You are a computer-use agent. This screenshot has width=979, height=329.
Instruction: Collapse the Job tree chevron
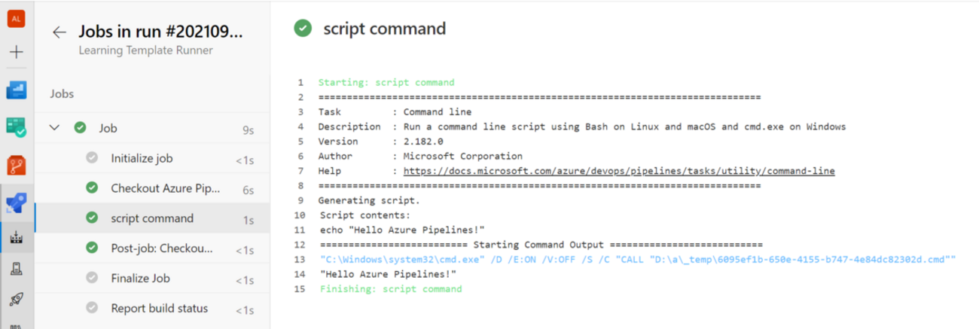54,129
